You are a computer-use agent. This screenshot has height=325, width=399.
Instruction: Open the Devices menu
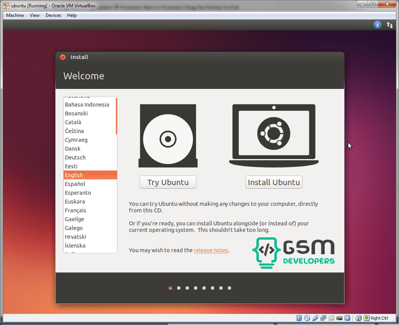[x=53, y=15]
